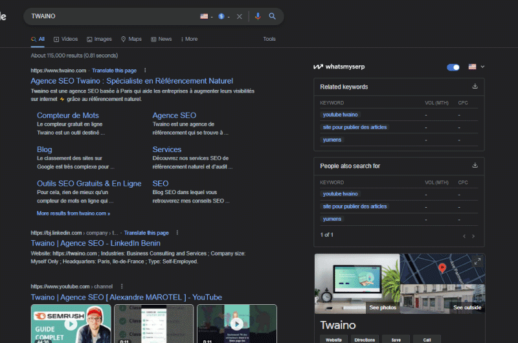The image size is (518, 343).
Task: Open the Compteur de Mots sitelink
Action: (x=68, y=115)
